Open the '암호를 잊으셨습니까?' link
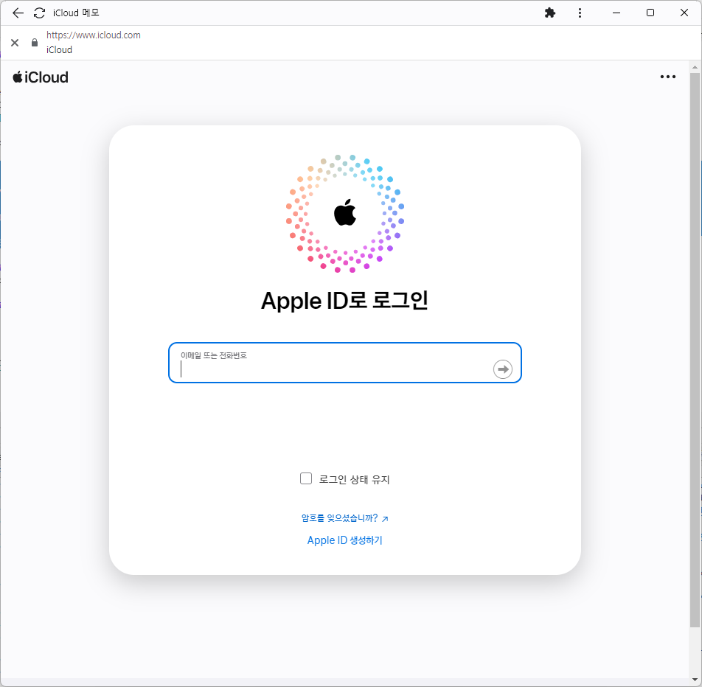Image resolution: width=702 pixels, height=687 pixels. tap(345, 517)
